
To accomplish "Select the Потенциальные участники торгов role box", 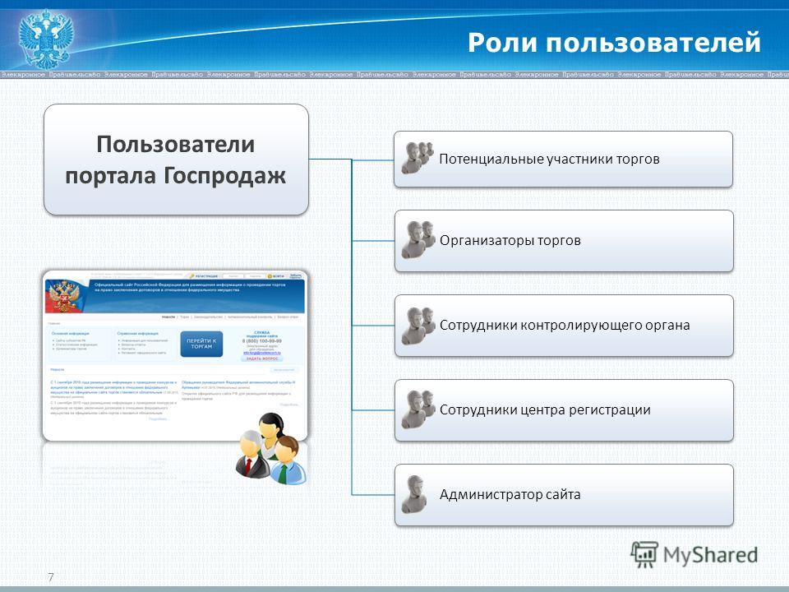I will pos(563,159).
